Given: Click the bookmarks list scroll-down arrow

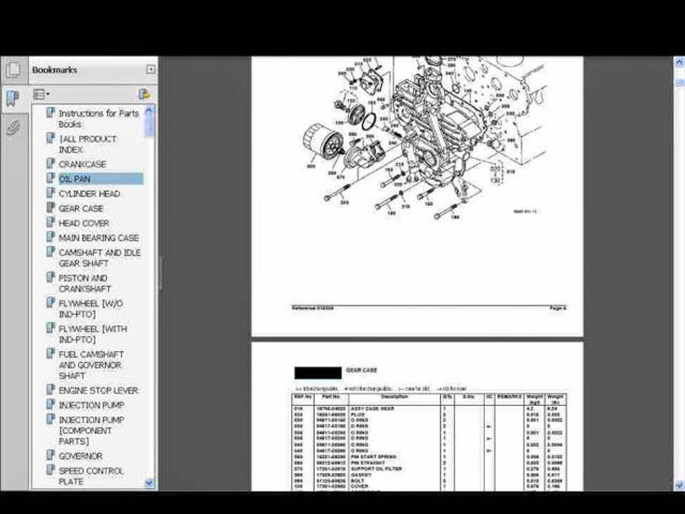Looking at the screenshot, I should pos(149,483).
